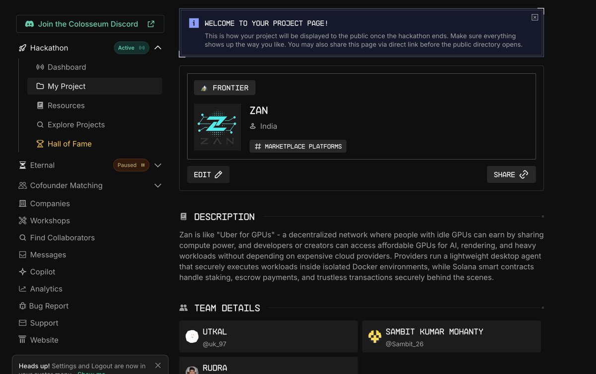
Task: Click the Eternal hourglass icon
Action: [22, 165]
